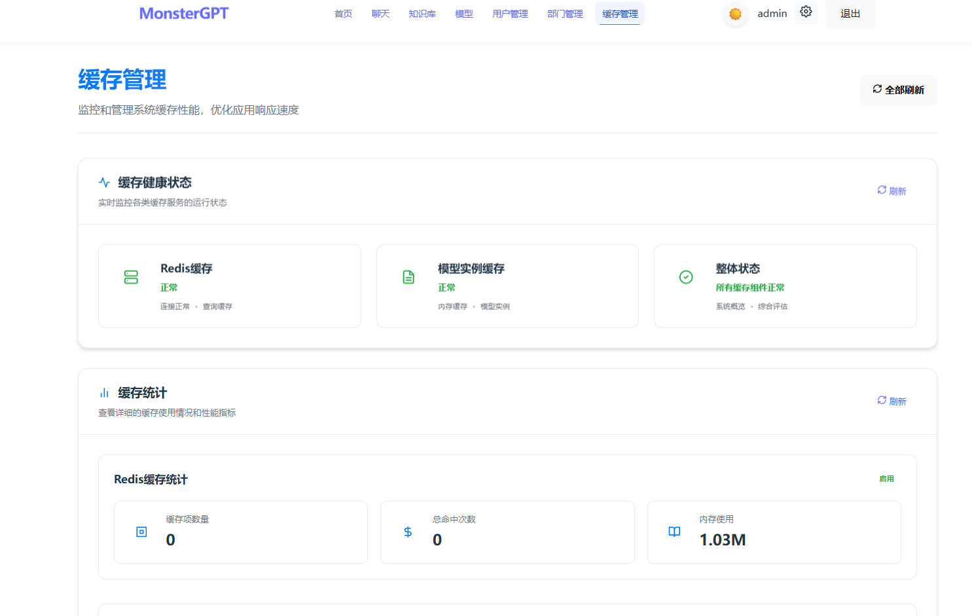Click the 内存使用 book icon
Image resolution: width=972 pixels, height=616 pixels.
[674, 532]
